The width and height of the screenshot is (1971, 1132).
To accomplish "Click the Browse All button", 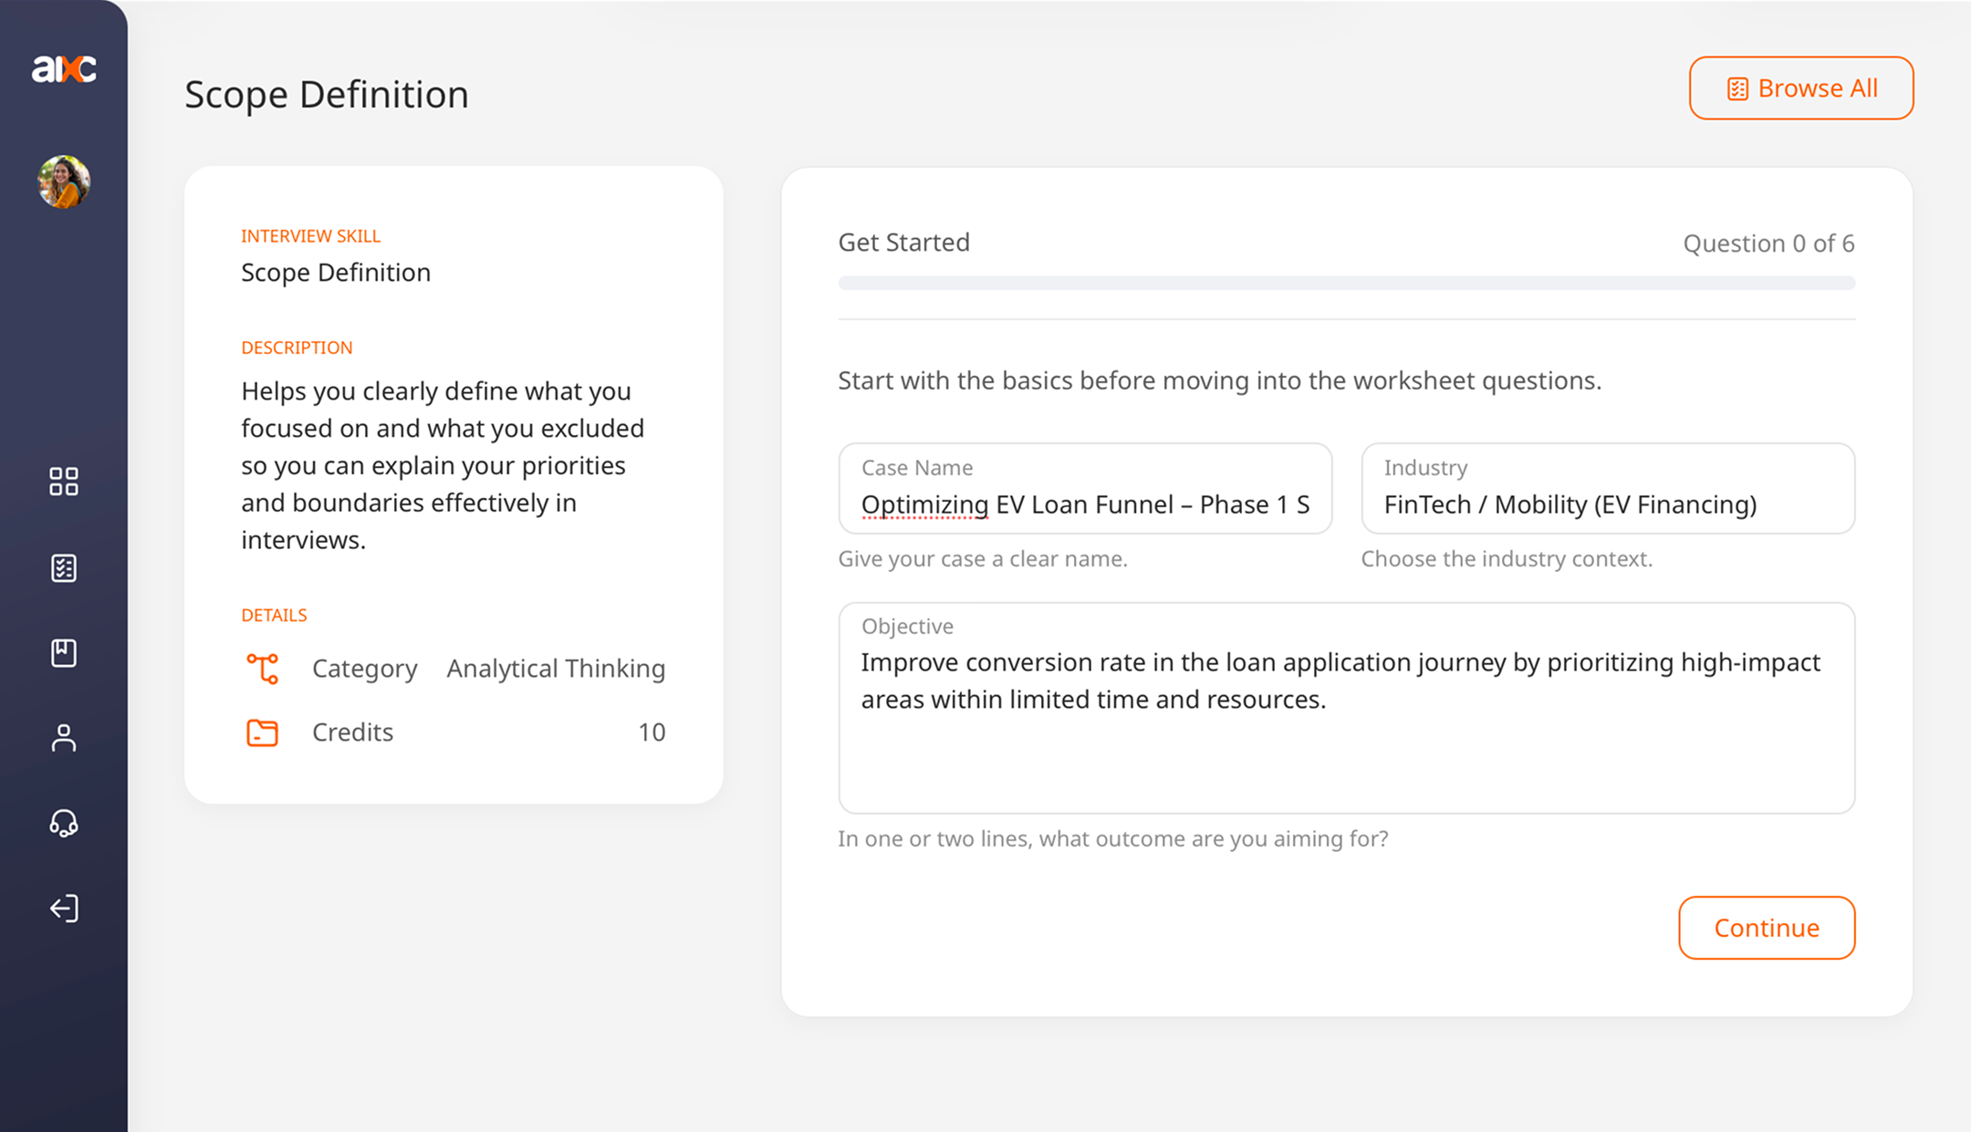I will (x=1800, y=88).
